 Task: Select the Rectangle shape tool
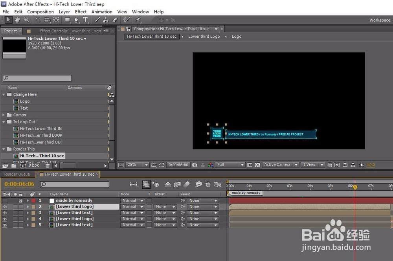click(68, 20)
